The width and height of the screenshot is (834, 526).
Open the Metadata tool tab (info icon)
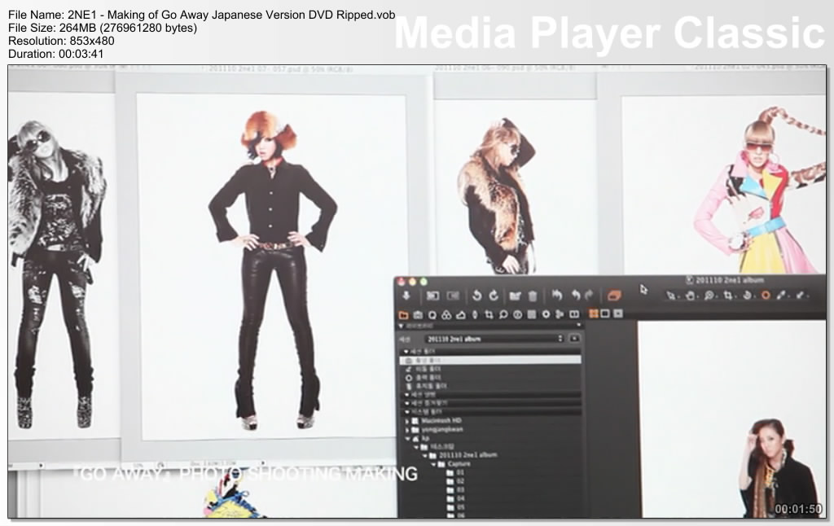click(517, 315)
